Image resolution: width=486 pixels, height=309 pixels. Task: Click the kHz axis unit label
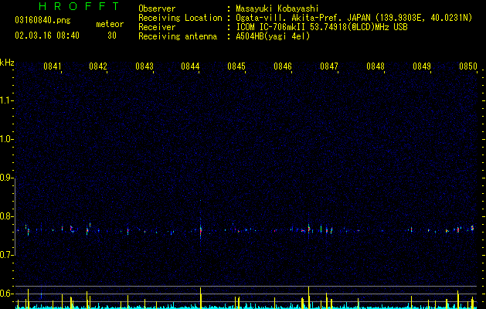[7, 63]
